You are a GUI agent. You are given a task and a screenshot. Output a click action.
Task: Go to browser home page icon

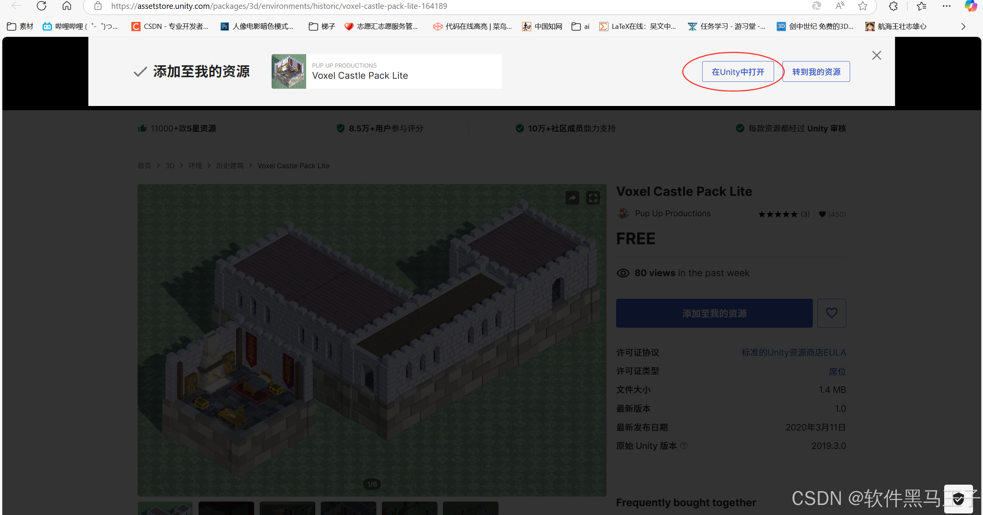tap(67, 6)
